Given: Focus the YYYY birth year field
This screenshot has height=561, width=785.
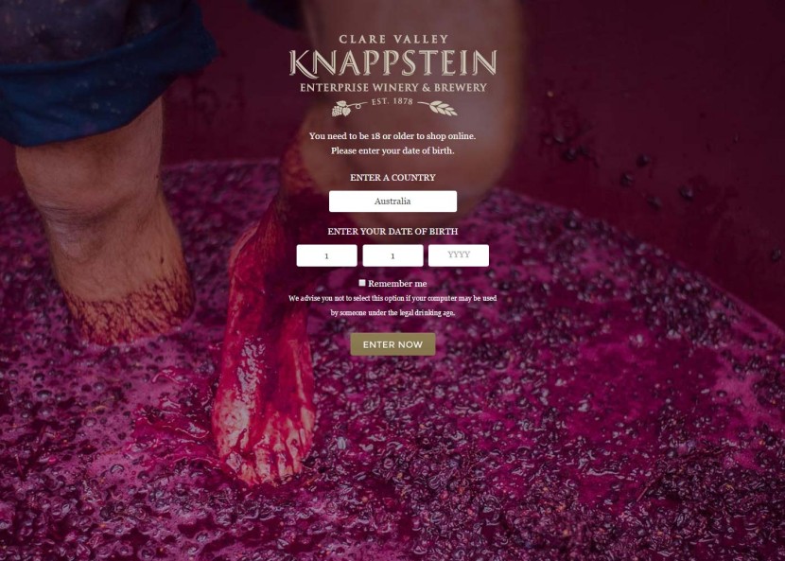Looking at the screenshot, I should [x=459, y=255].
